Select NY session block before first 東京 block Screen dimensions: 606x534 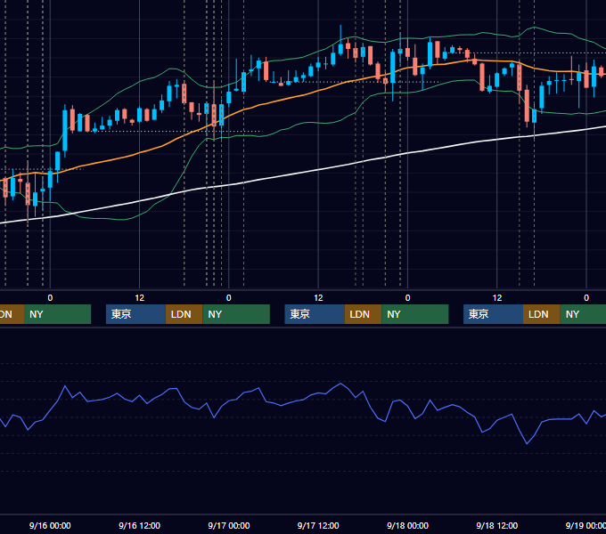57,314
